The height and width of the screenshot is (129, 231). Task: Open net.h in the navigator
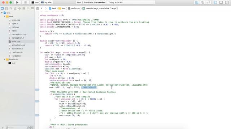[14, 31]
